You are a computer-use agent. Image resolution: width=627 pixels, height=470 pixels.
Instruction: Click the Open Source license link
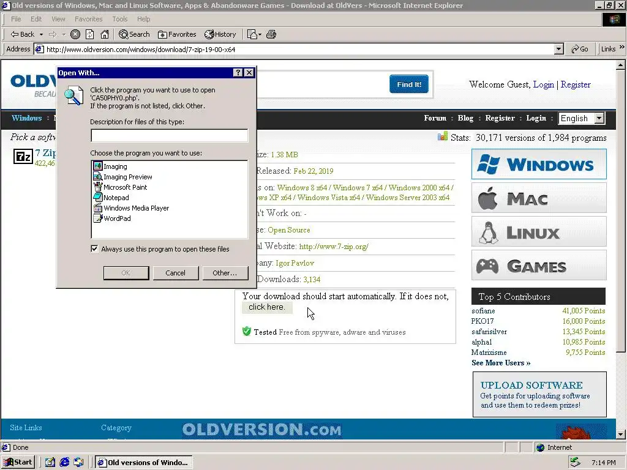tap(289, 230)
